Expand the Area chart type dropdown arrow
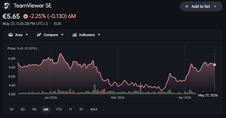The width and height of the screenshot is (226, 118). (x=27, y=35)
